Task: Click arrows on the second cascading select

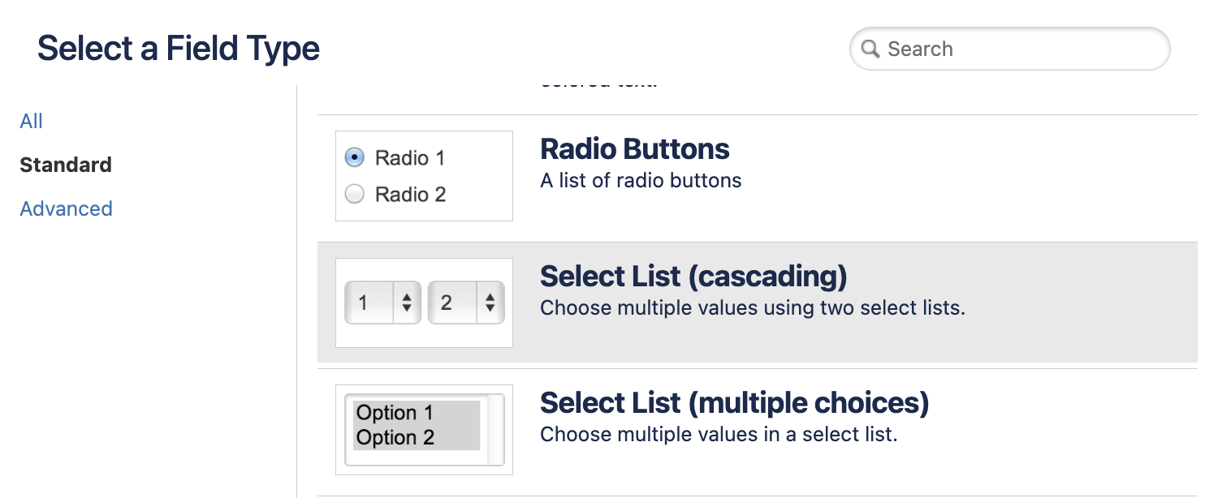Action: (x=490, y=303)
